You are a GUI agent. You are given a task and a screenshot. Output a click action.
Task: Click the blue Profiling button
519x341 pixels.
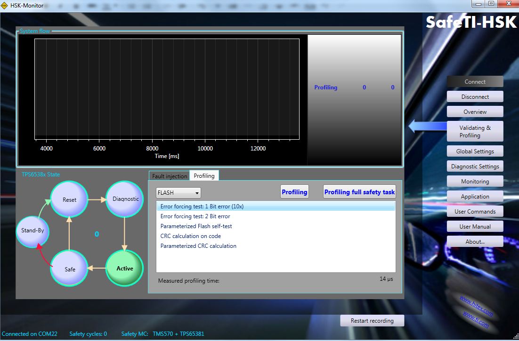click(294, 191)
